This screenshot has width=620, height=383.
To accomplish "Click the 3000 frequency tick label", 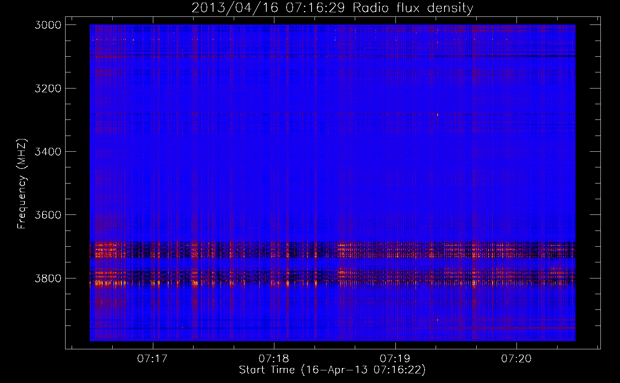I will click(48, 25).
